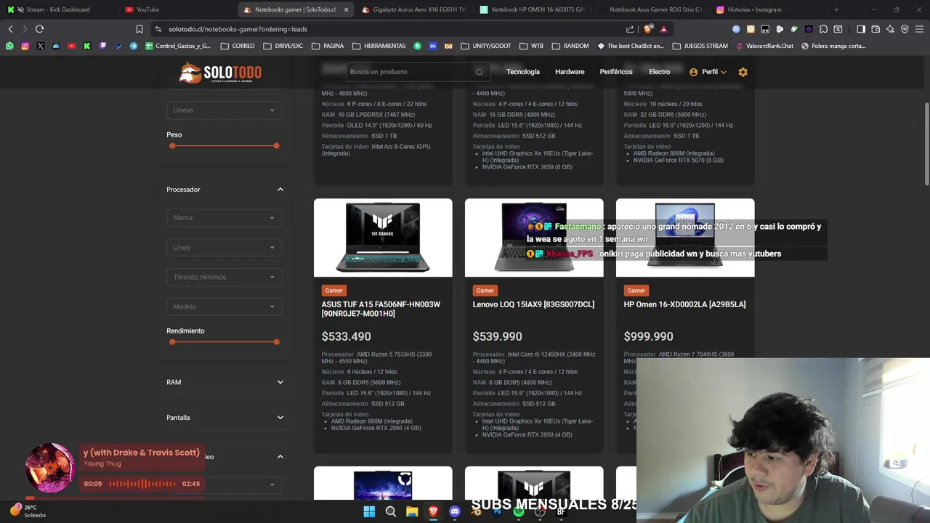Open the browser extensions puzzle icon
The width and height of the screenshot is (930, 523).
click(823, 29)
